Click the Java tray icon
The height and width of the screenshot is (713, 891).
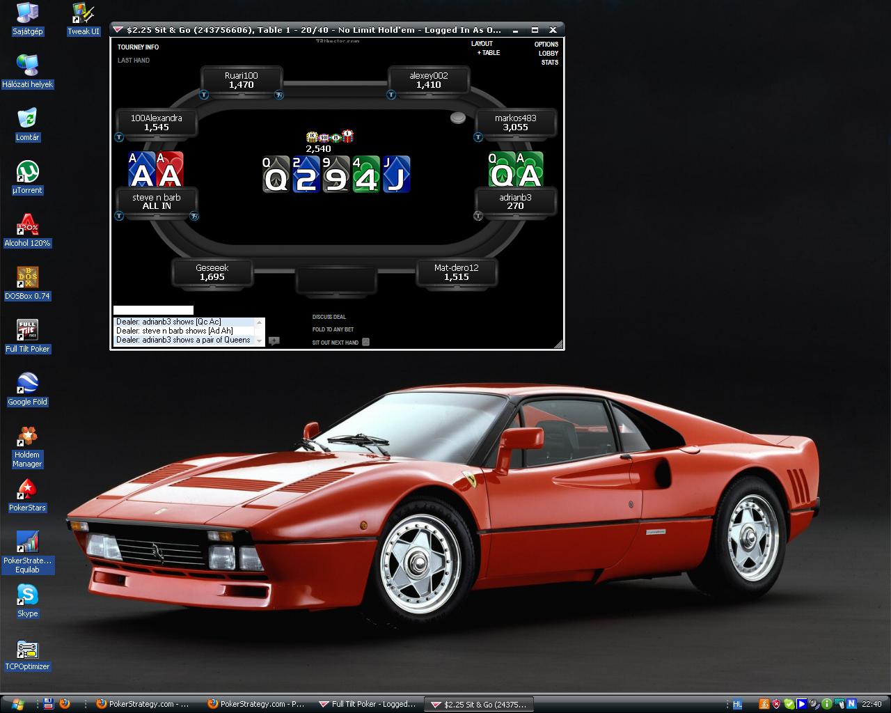click(764, 704)
